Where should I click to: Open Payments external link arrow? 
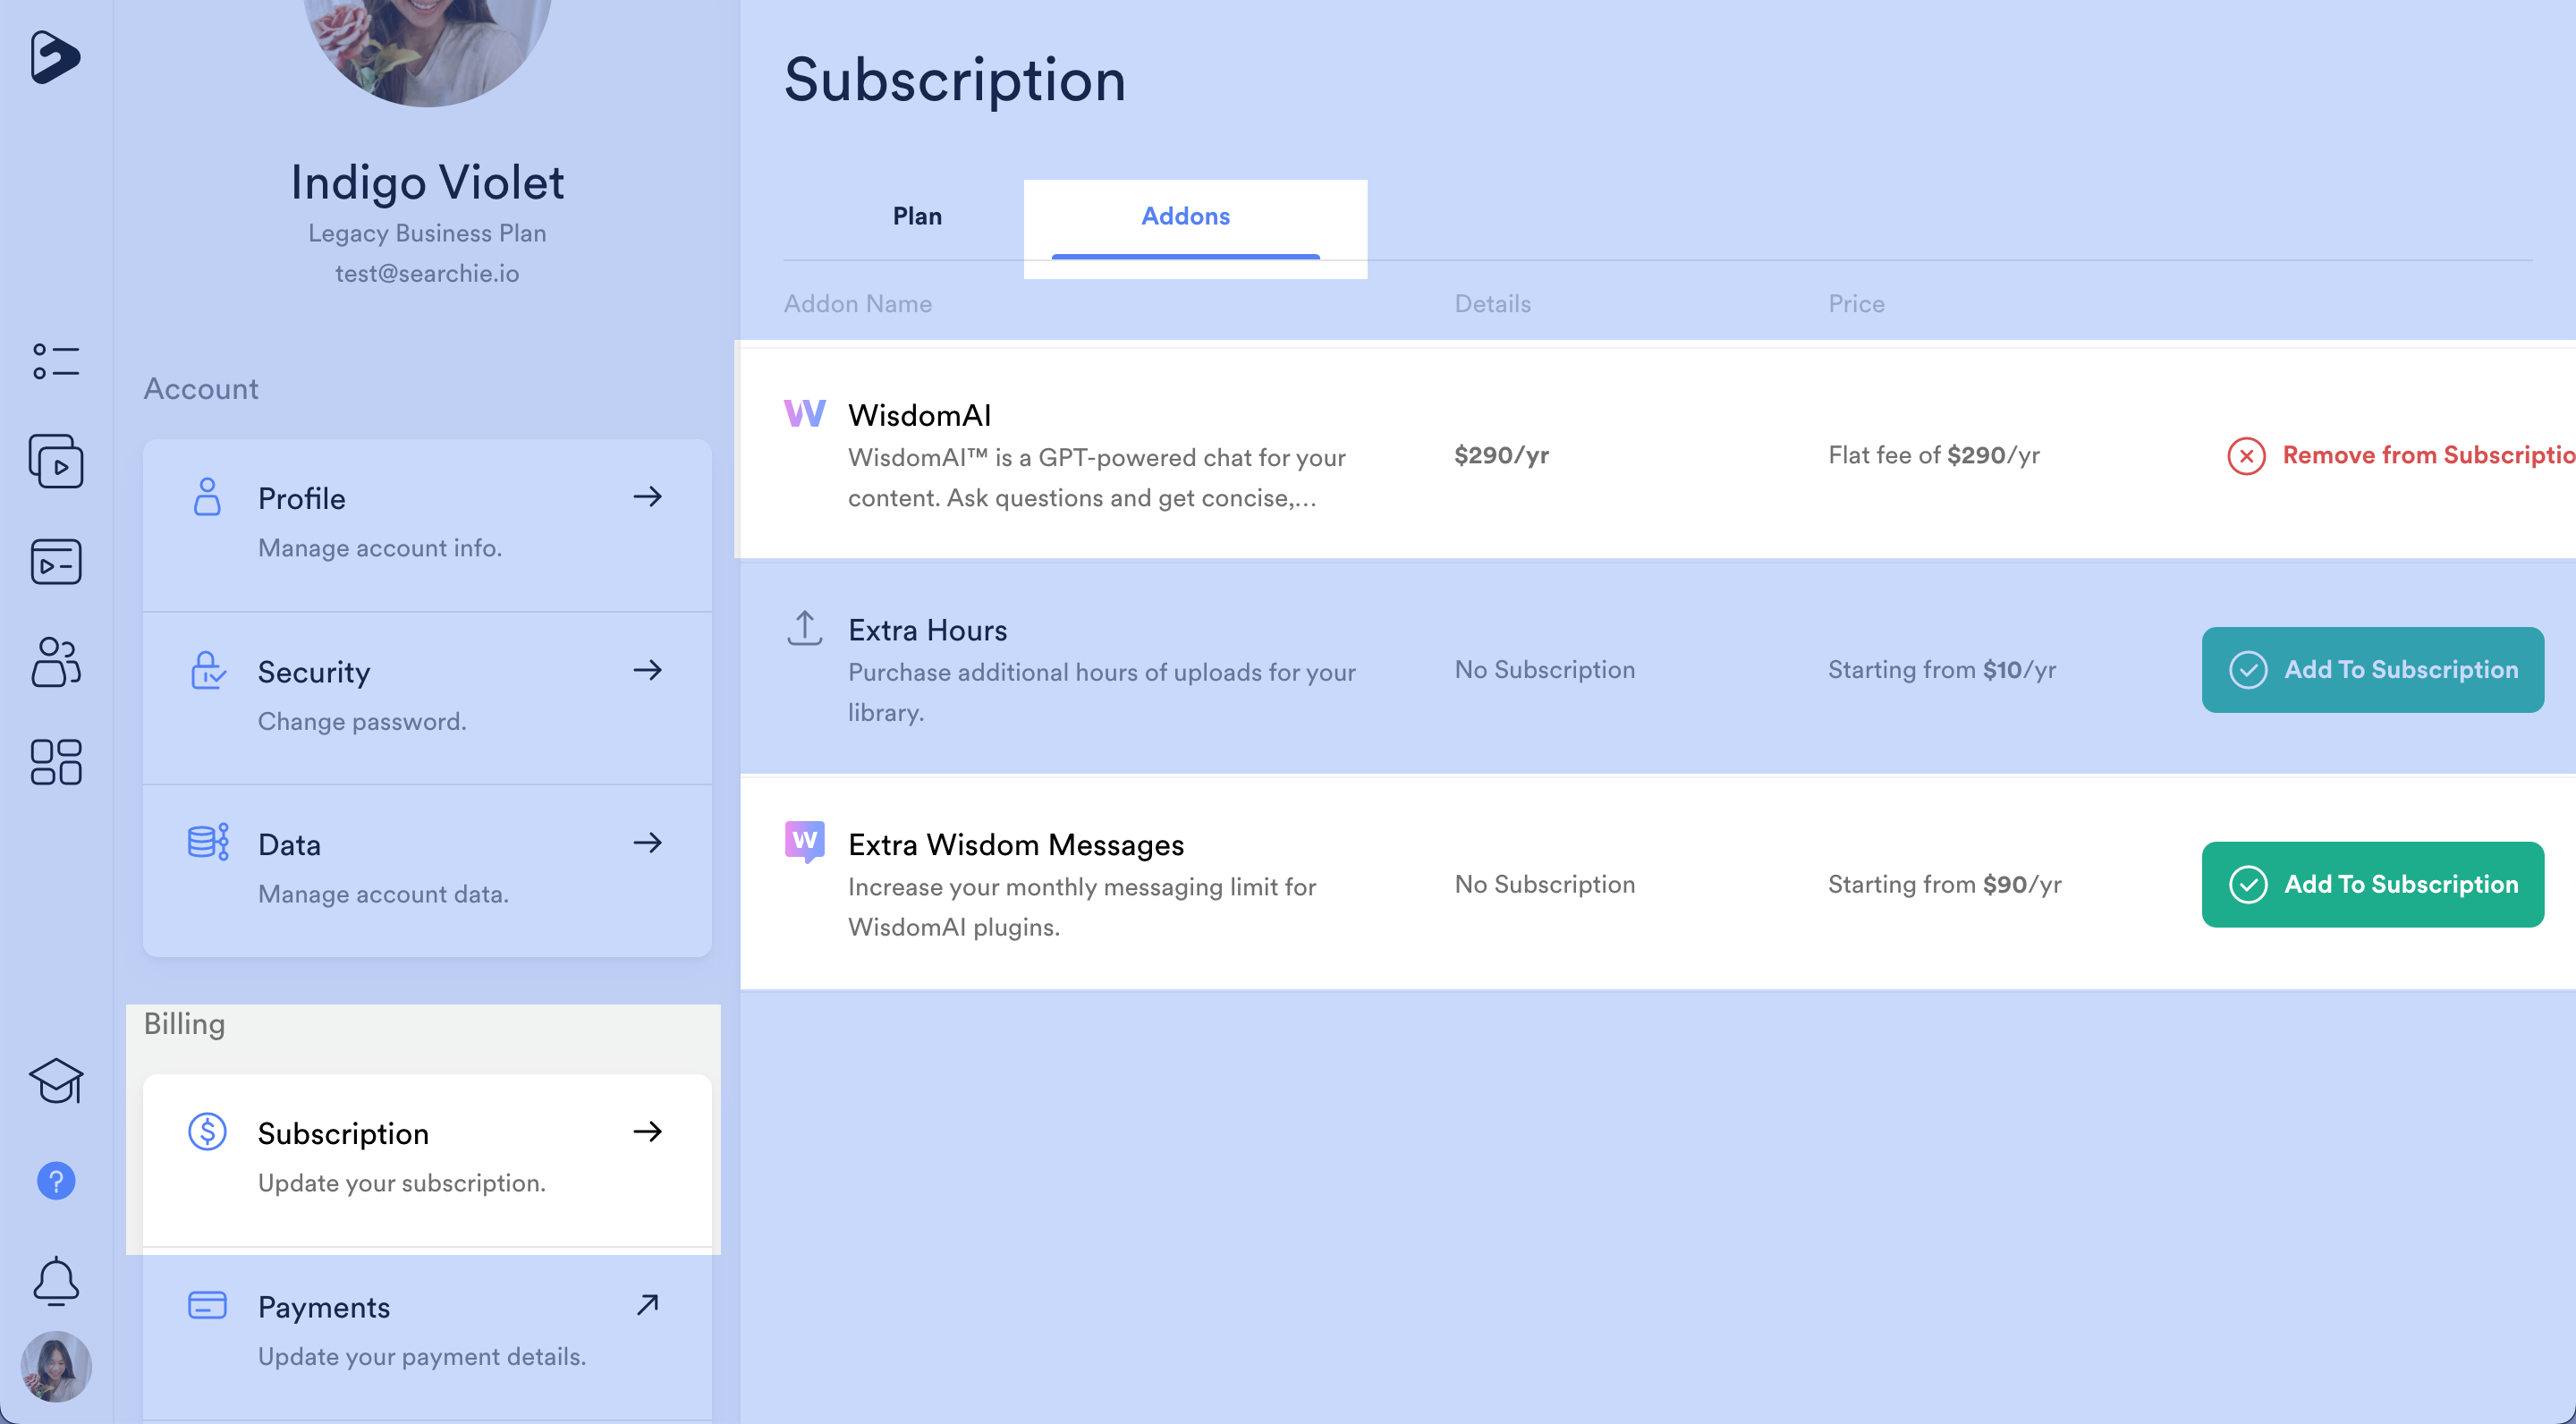point(648,1305)
